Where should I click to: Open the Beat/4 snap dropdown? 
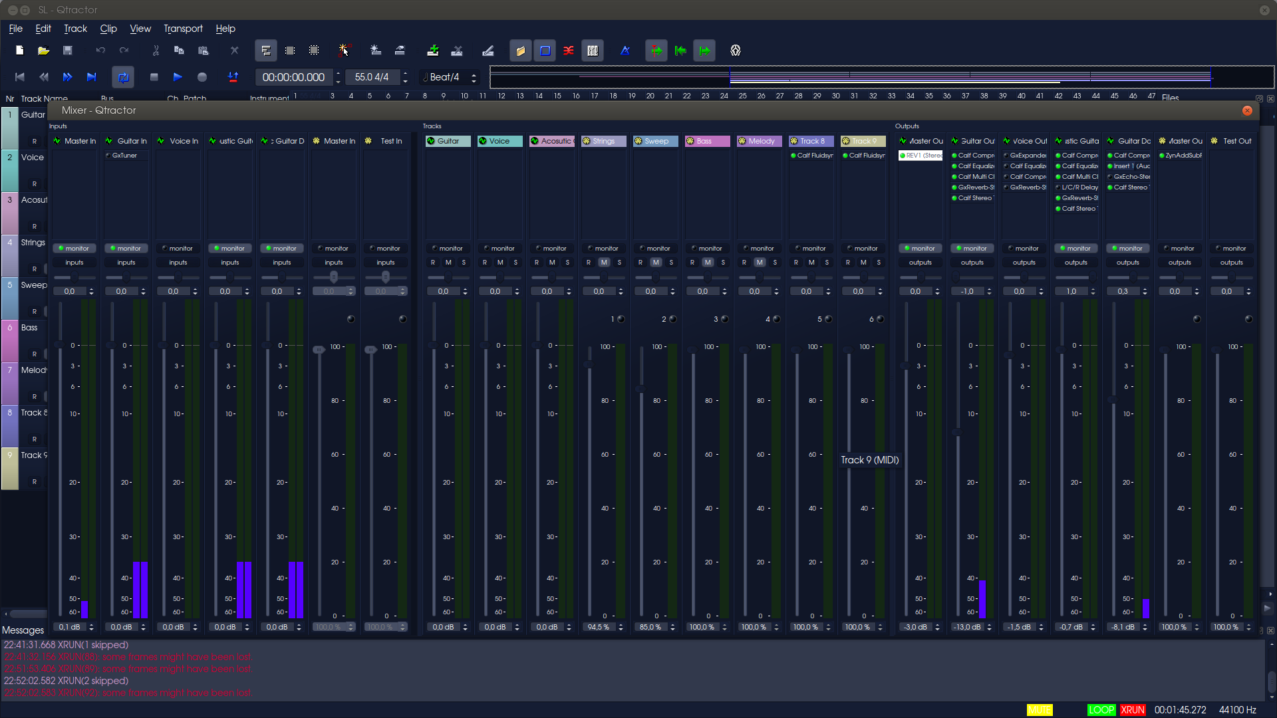tap(450, 77)
